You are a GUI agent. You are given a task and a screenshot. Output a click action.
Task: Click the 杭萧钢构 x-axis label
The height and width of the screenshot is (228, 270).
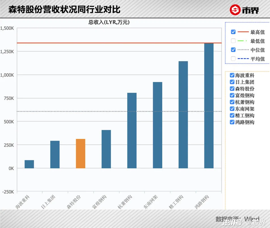tap(125, 202)
